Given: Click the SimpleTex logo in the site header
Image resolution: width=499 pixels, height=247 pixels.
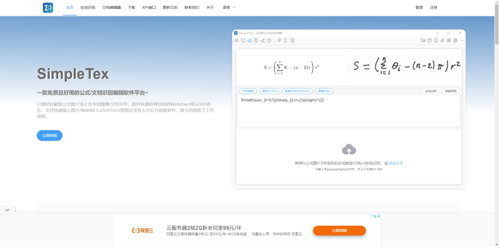Looking at the screenshot, I should (48, 8).
